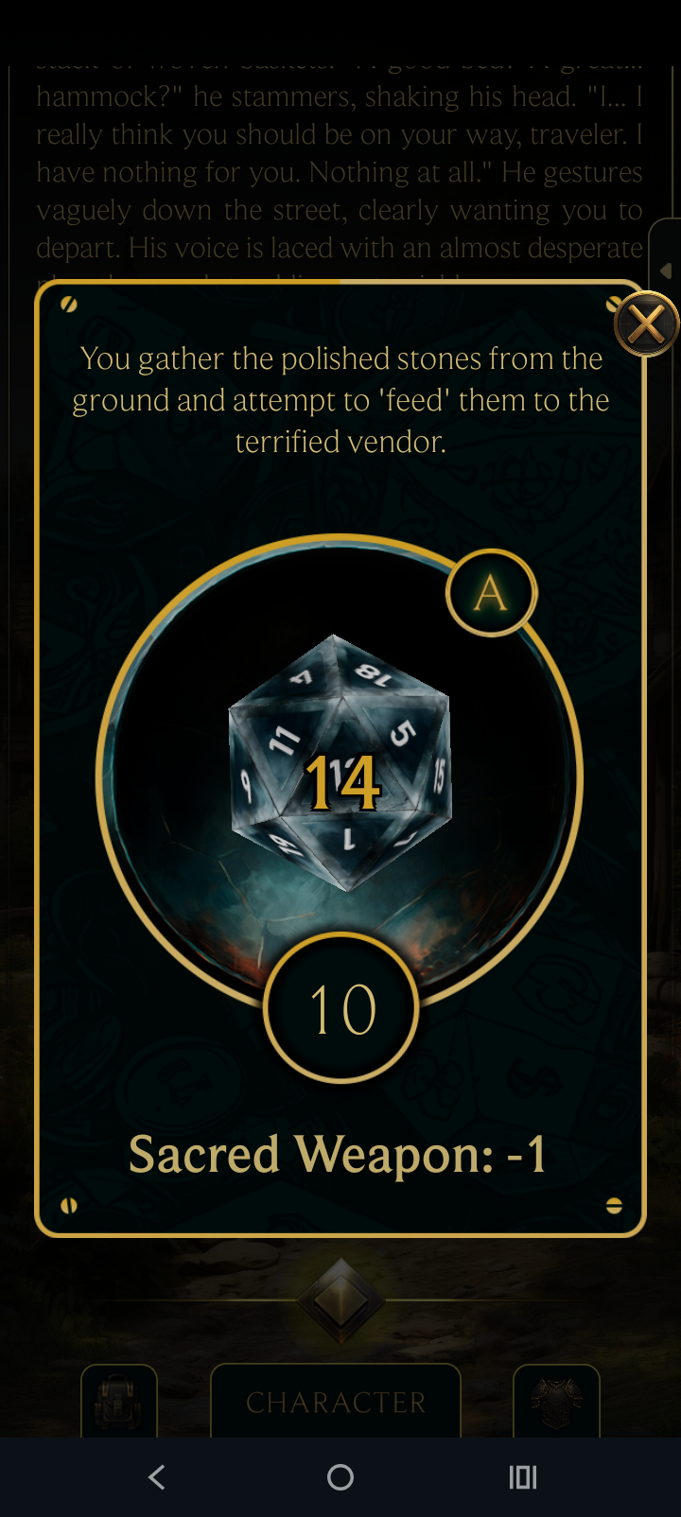Image resolution: width=681 pixels, height=1517 pixels.
Task: Tap the difficulty target circle showing 10
Action: coord(340,1008)
